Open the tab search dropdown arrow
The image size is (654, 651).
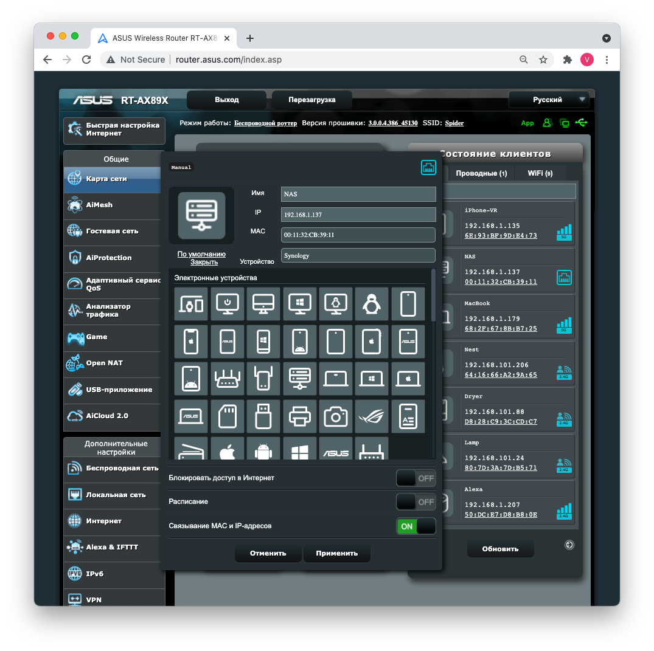point(607,38)
